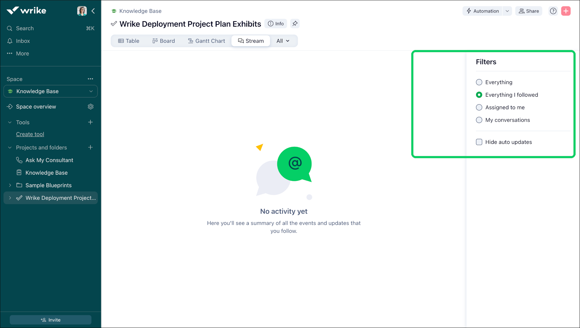The height and width of the screenshot is (328, 580).
Task: Switch to the Board view tab
Action: [x=164, y=41]
